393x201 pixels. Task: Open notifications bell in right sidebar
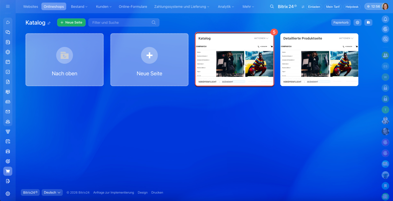385,19
